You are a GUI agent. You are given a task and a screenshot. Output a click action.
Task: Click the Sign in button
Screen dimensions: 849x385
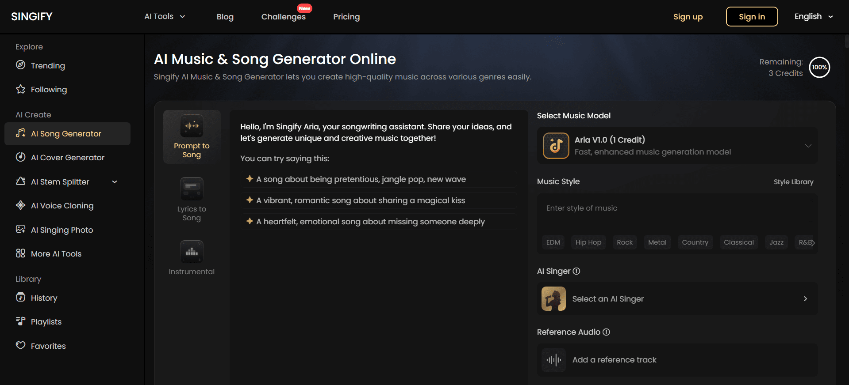pyautogui.click(x=752, y=17)
